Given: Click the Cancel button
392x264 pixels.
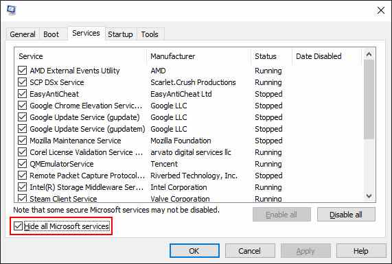Looking at the screenshot, I should 250,251.
